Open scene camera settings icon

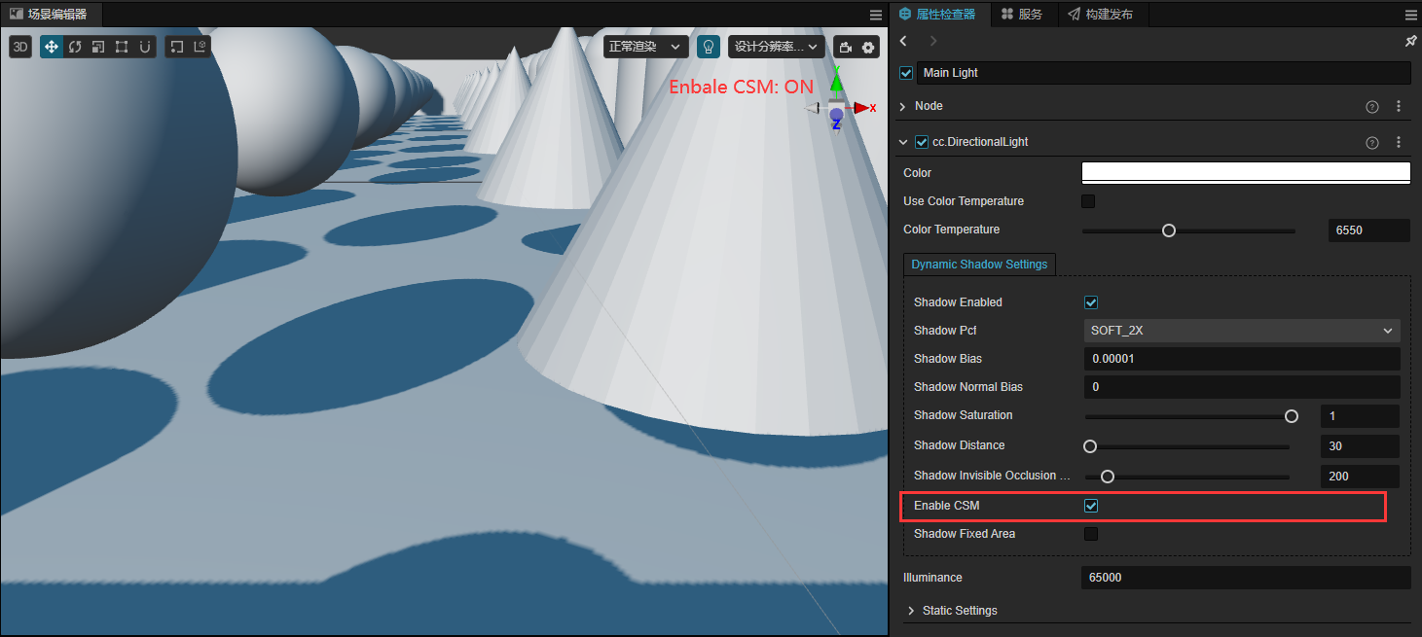(x=845, y=47)
